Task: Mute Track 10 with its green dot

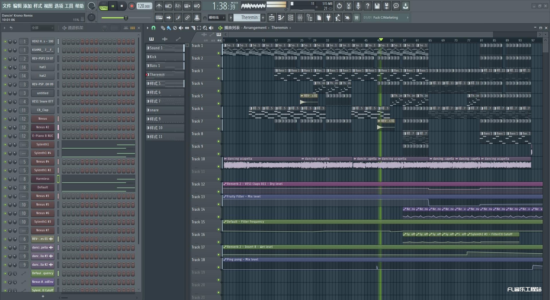Action: (x=218, y=166)
